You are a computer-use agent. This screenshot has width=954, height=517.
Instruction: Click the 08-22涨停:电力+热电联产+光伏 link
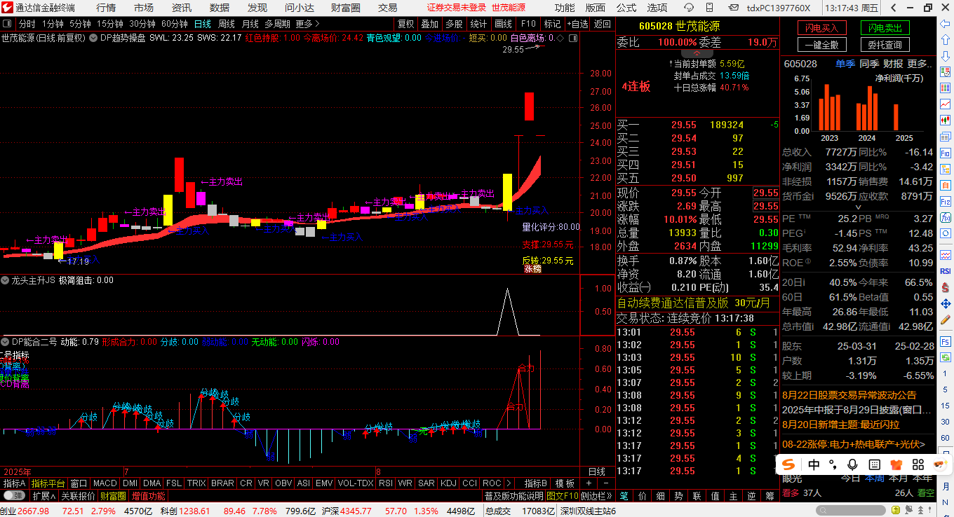[x=854, y=444]
